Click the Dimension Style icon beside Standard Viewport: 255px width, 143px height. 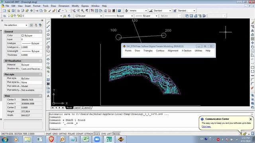coord(151,11)
